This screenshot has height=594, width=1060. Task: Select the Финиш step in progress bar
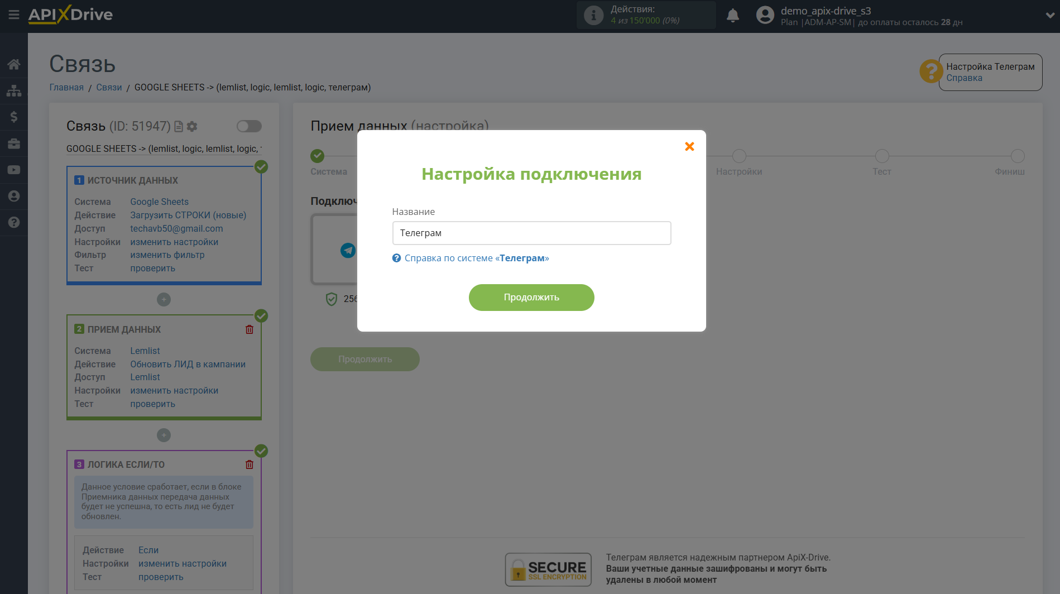tap(1018, 156)
